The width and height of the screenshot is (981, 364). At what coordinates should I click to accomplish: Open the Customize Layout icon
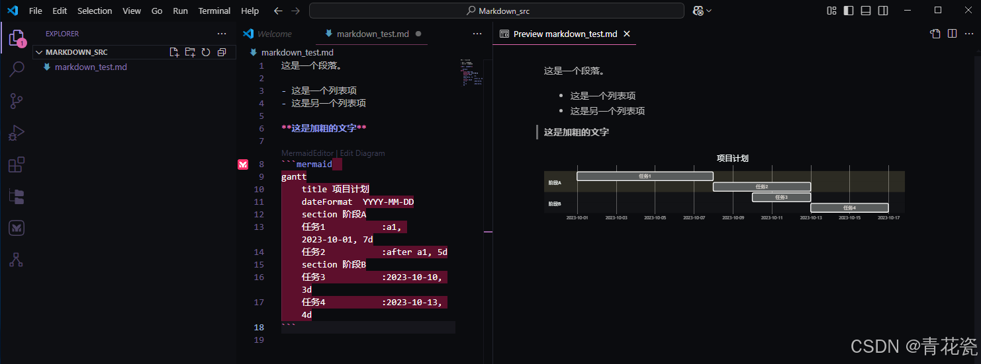coord(832,11)
